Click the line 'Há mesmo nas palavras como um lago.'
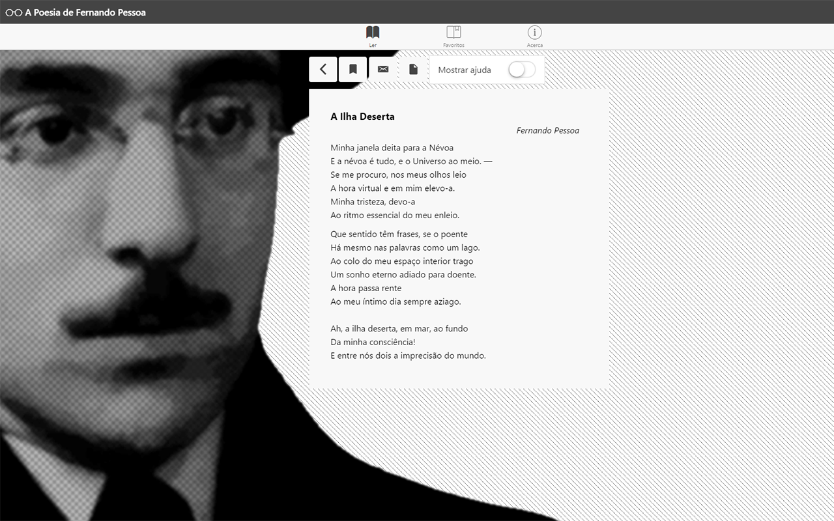The width and height of the screenshot is (834, 521). (405, 248)
